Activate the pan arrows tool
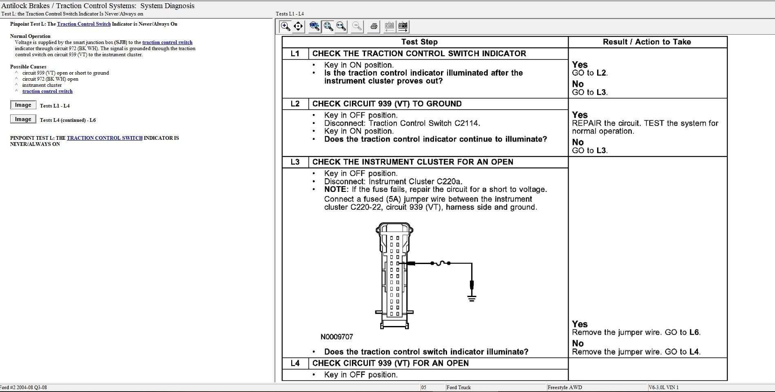Viewport: 775px width, 392px height. click(x=298, y=27)
